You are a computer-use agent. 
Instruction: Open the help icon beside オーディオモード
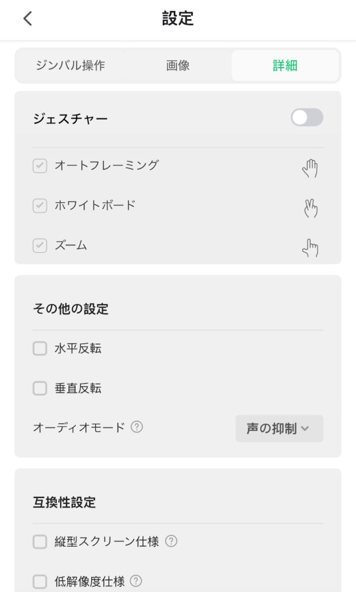[136, 427]
